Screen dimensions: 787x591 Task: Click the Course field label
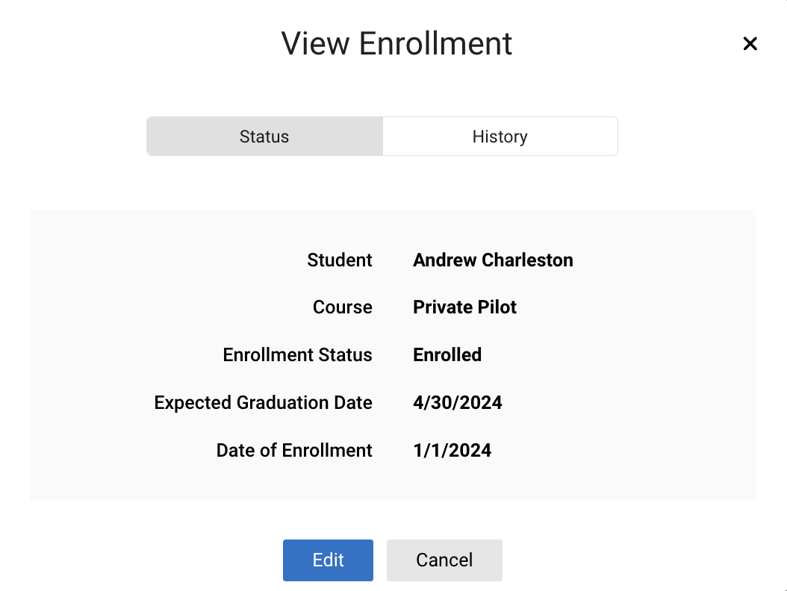pyautogui.click(x=343, y=307)
